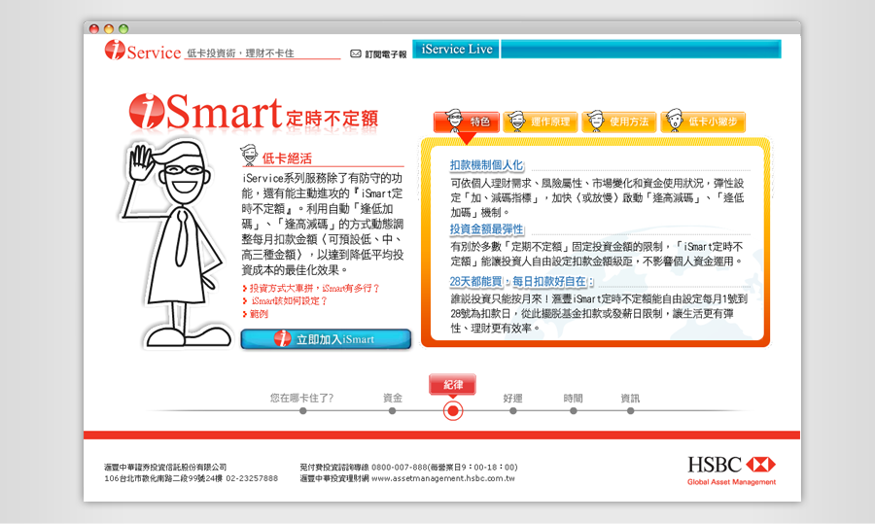
Task: Select the active 紀律 timeline marker
Action: (x=453, y=411)
